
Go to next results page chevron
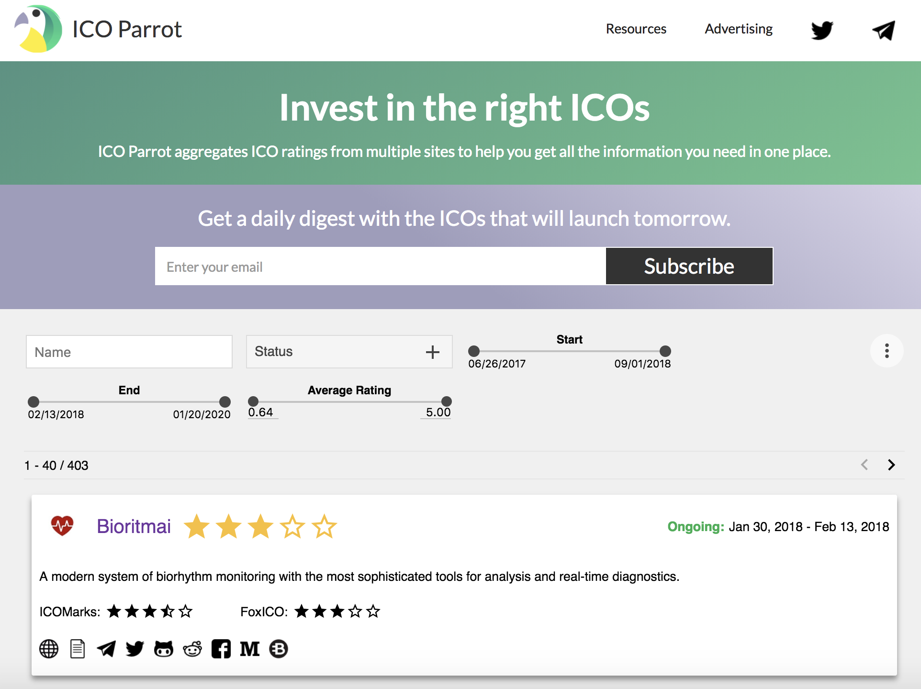coord(891,465)
